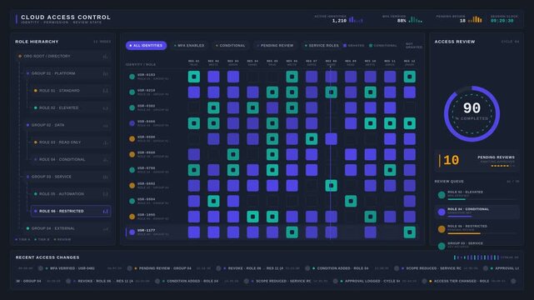Open Role 06 - Restricted review queue entry

coord(477,229)
